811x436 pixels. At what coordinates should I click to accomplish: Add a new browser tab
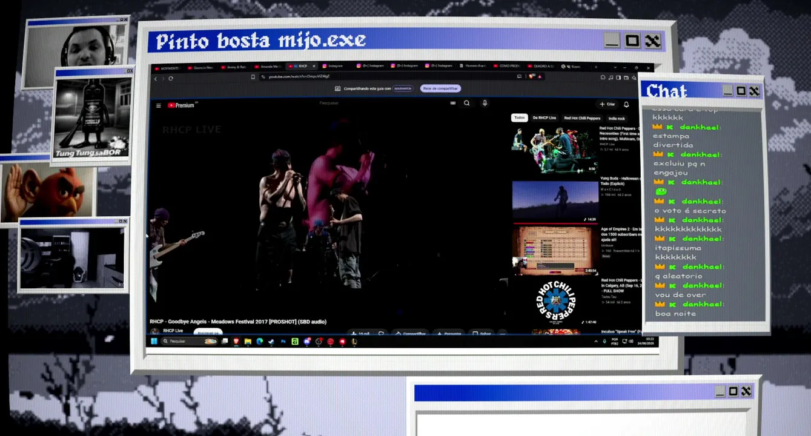click(595, 67)
